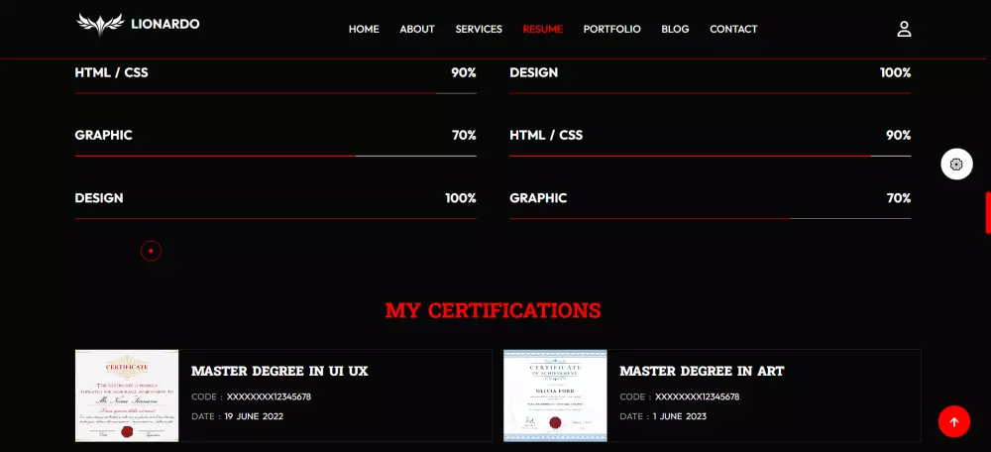Click the left column Design skill label
This screenshot has height=452, width=991.
[98, 198]
